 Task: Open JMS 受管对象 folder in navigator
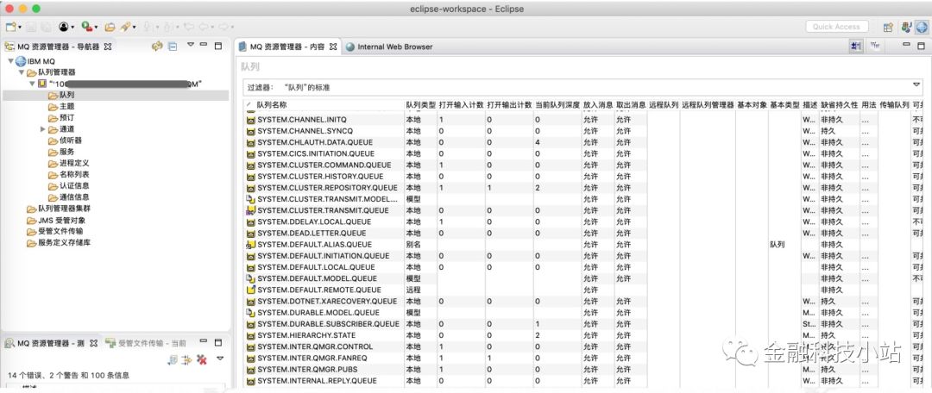pyautogui.click(x=55, y=221)
